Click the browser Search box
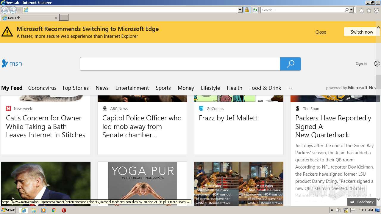The image size is (381, 214). (x=302, y=10)
